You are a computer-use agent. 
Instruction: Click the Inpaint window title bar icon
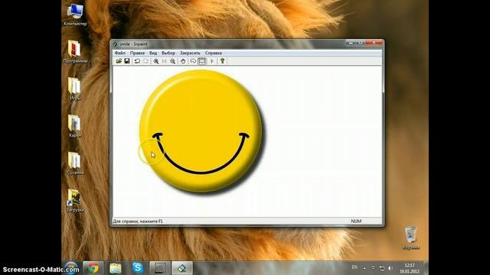point(116,44)
